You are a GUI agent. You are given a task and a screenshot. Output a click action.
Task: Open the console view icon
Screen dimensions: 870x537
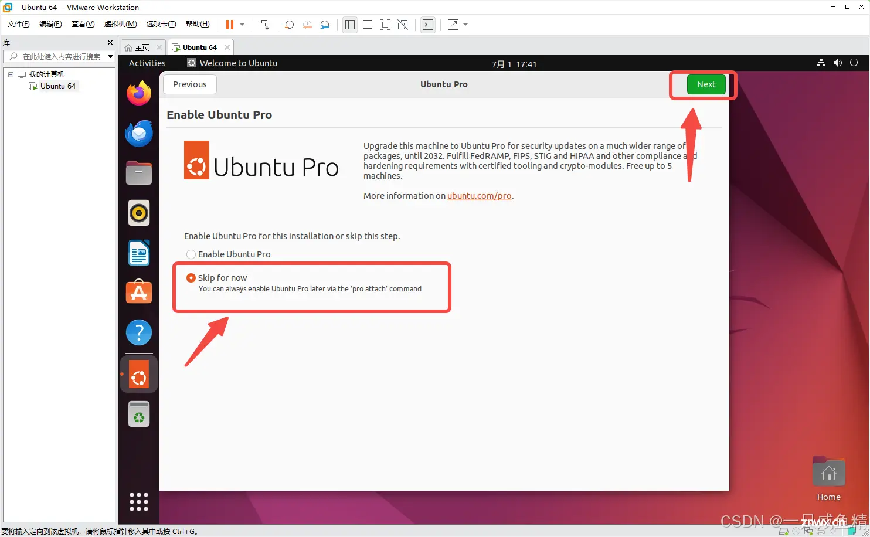point(428,25)
